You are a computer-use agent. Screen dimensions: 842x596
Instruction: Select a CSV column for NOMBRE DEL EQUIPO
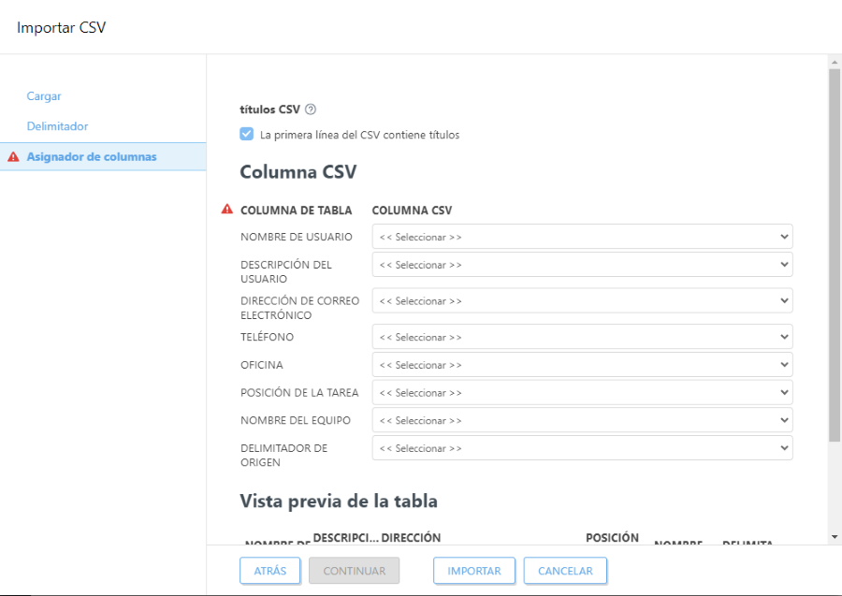(582, 419)
